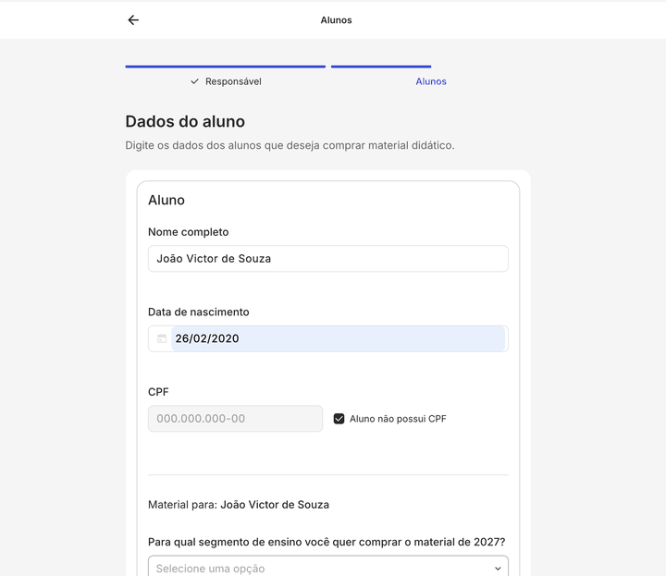666x576 pixels.
Task: Click the 'Data de nascimento' field label
Action: click(x=198, y=312)
